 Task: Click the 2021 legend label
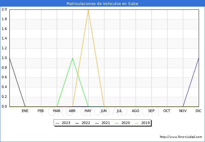tap(106, 123)
